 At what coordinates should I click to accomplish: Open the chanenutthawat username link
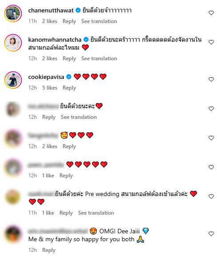[51, 10]
